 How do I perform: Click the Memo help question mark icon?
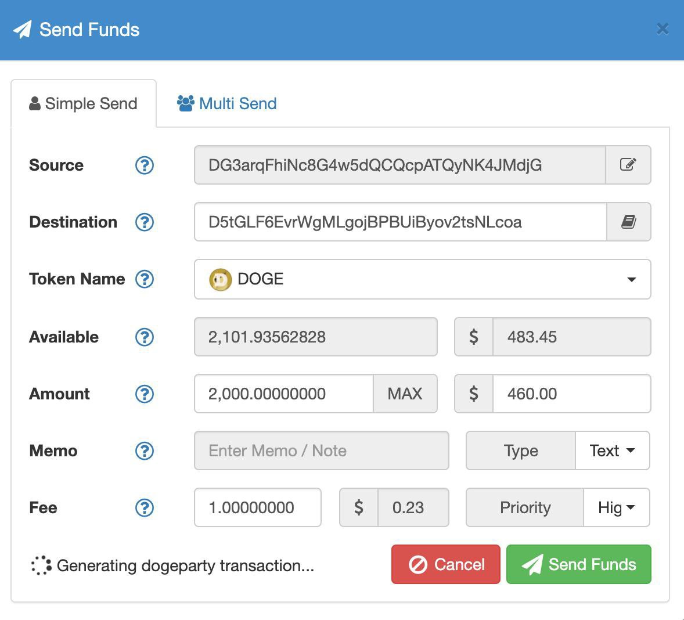pos(145,451)
